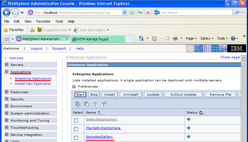Refresh the page with the Refresh icon
The image size is (248, 142).
[140, 13]
